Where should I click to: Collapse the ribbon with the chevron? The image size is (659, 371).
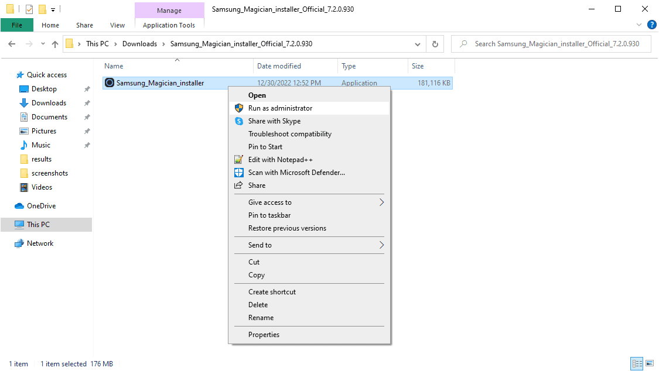(639, 25)
